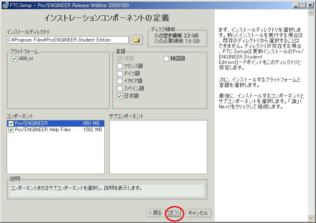Click the scroll up arrow in help pane

(311, 13)
